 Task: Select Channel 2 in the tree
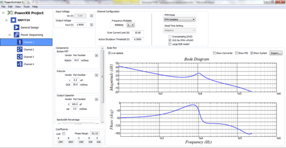click(x=29, y=49)
